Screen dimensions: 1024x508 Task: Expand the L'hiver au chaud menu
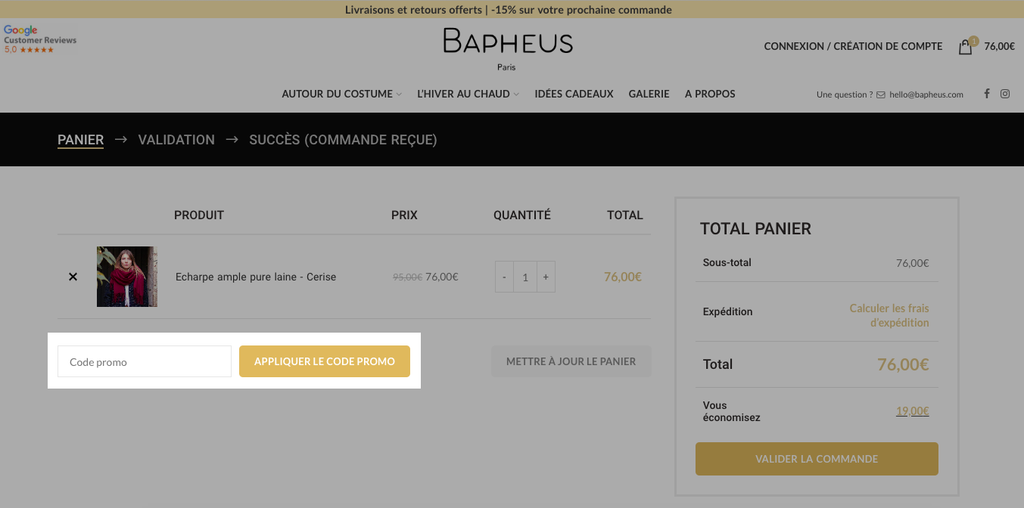[x=468, y=94]
